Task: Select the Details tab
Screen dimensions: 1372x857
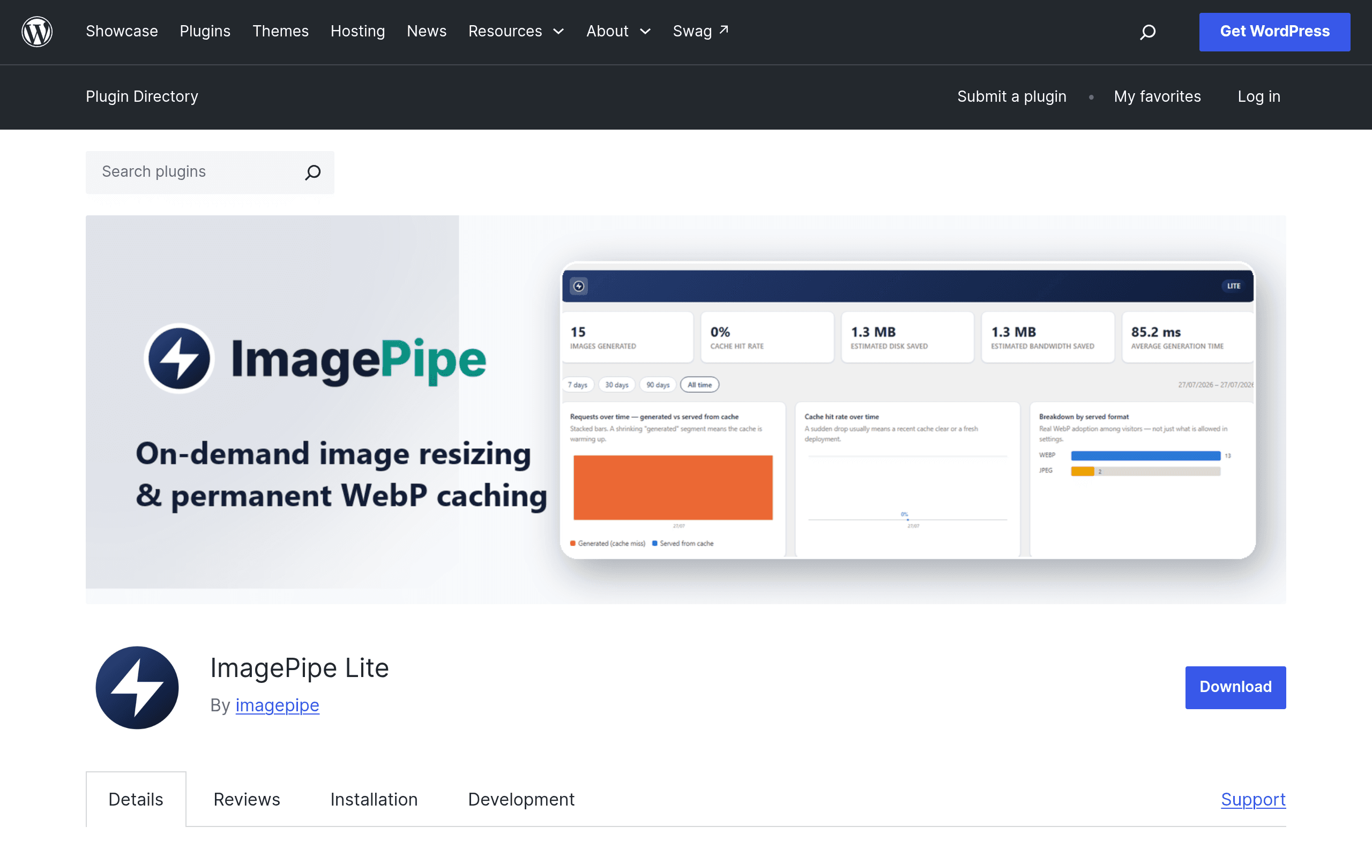Action: pos(136,799)
